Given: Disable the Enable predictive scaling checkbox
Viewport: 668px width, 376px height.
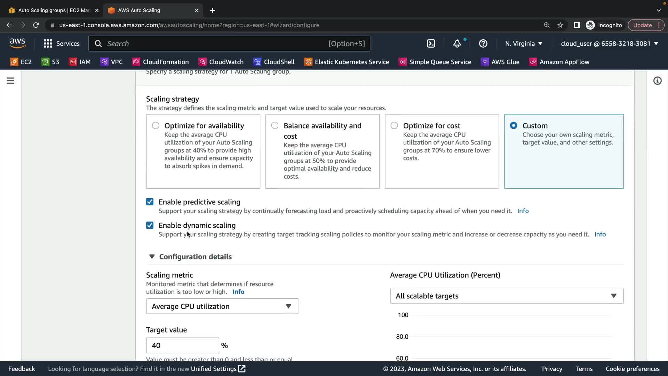Looking at the screenshot, I should click(150, 202).
